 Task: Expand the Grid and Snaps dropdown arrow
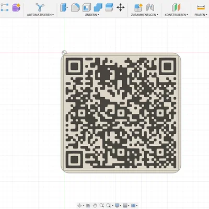click(x=129, y=205)
